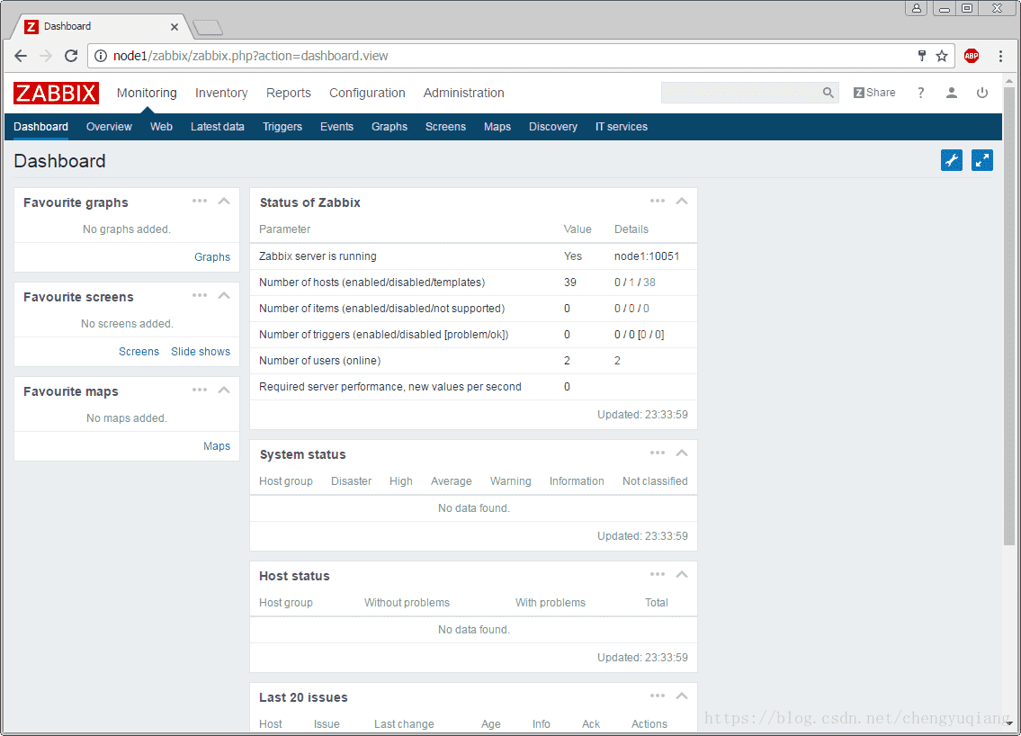Go to the Screens submenu
Screen dimensions: 1021x736
445,127
